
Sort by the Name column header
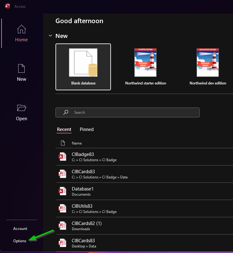click(x=77, y=143)
